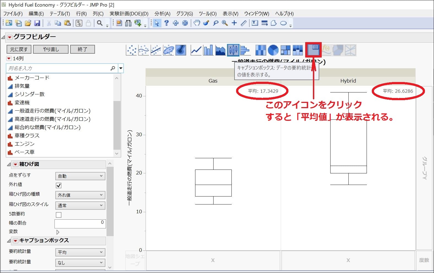Open the 編集(E) menu
This screenshot has width=434, height=273.
pyautogui.click(x=36, y=13)
